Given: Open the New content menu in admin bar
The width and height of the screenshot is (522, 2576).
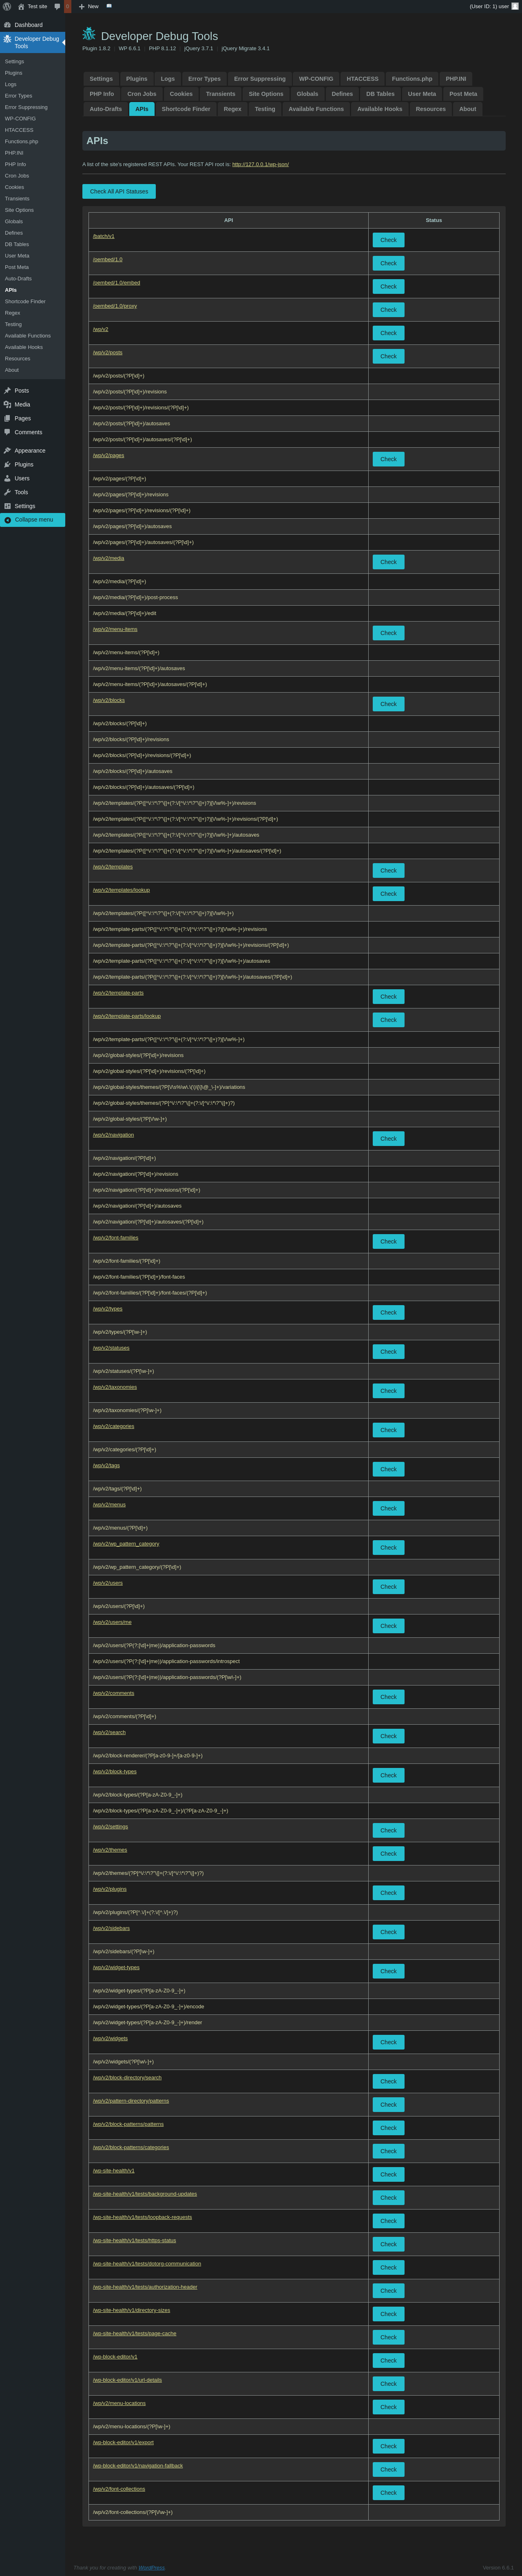Looking at the screenshot, I should click(89, 6).
